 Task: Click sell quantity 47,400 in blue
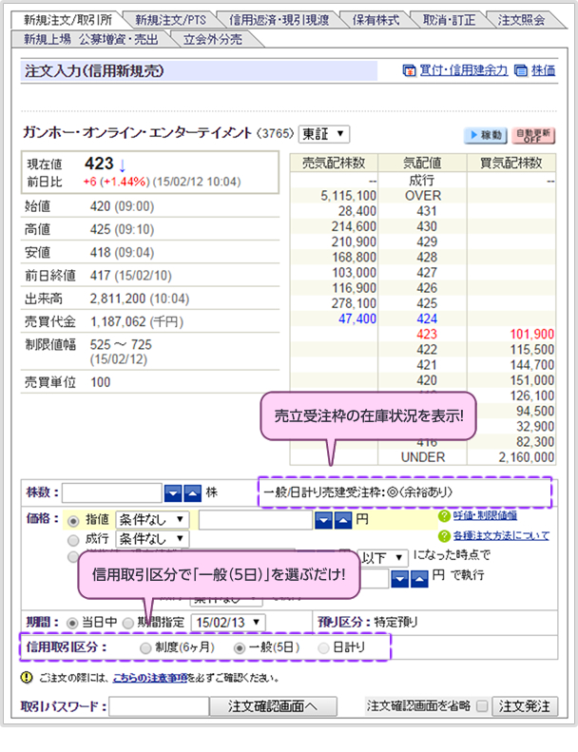pyautogui.click(x=357, y=318)
